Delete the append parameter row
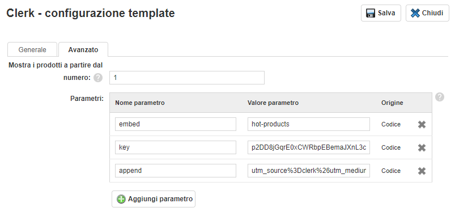 (x=422, y=171)
